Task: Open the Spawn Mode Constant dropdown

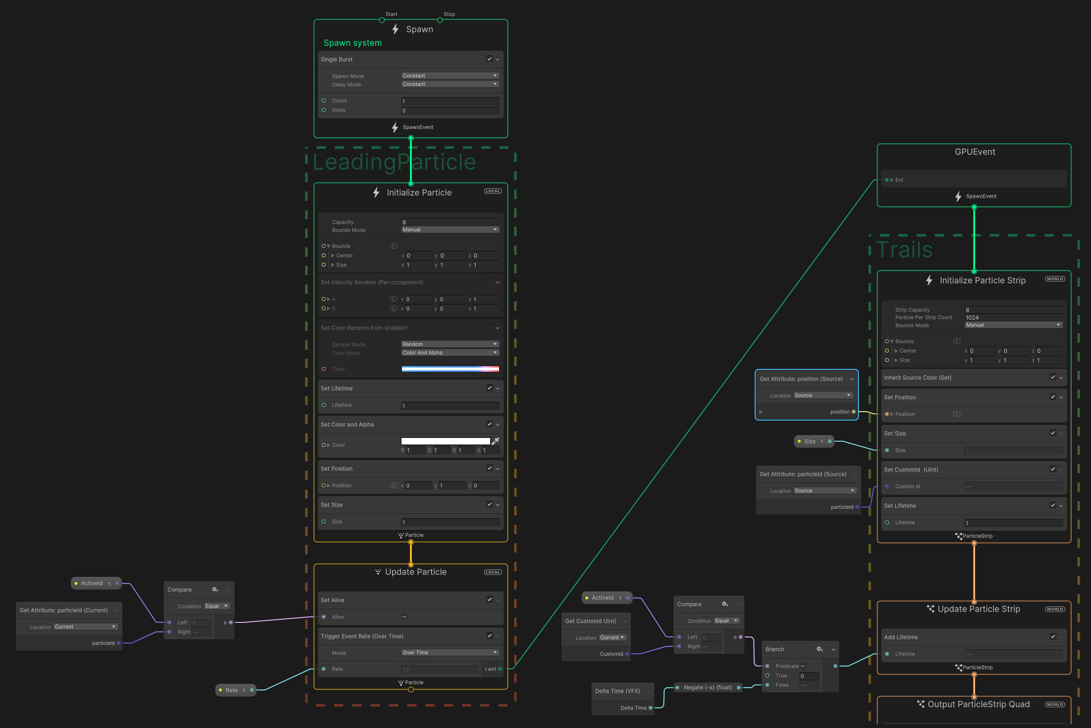Action: (449, 75)
